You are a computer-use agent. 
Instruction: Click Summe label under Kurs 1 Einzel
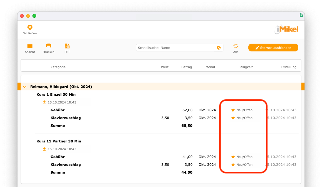pos(58,126)
